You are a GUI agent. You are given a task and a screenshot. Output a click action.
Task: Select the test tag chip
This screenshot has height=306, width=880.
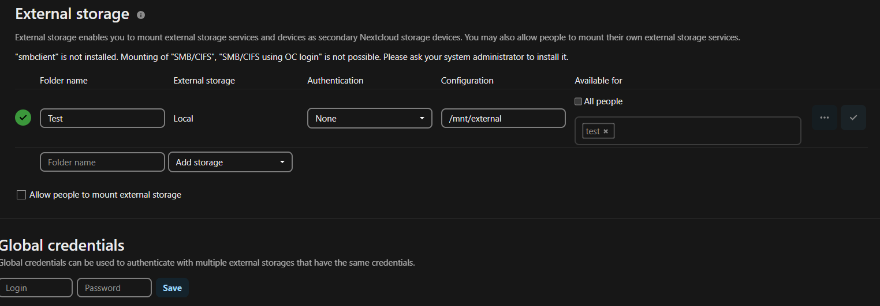click(592, 131)
